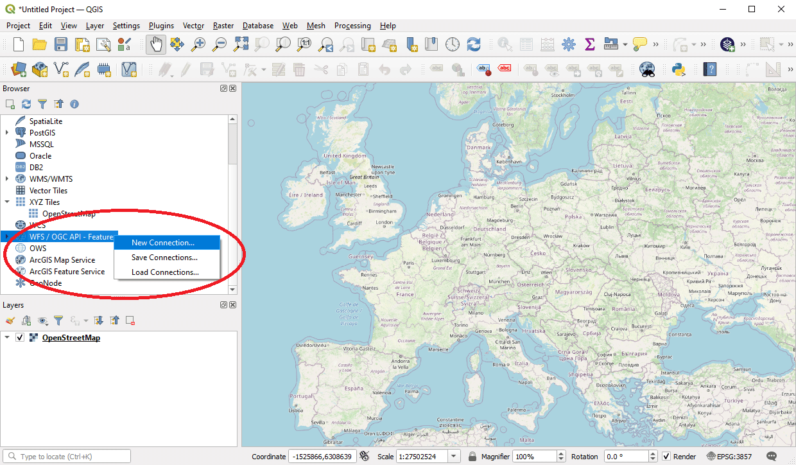Image resolution: width=796 pixels, height=465 pixels.
Task: Click the Zoom In magnifier tool
Action: point(199,44)
